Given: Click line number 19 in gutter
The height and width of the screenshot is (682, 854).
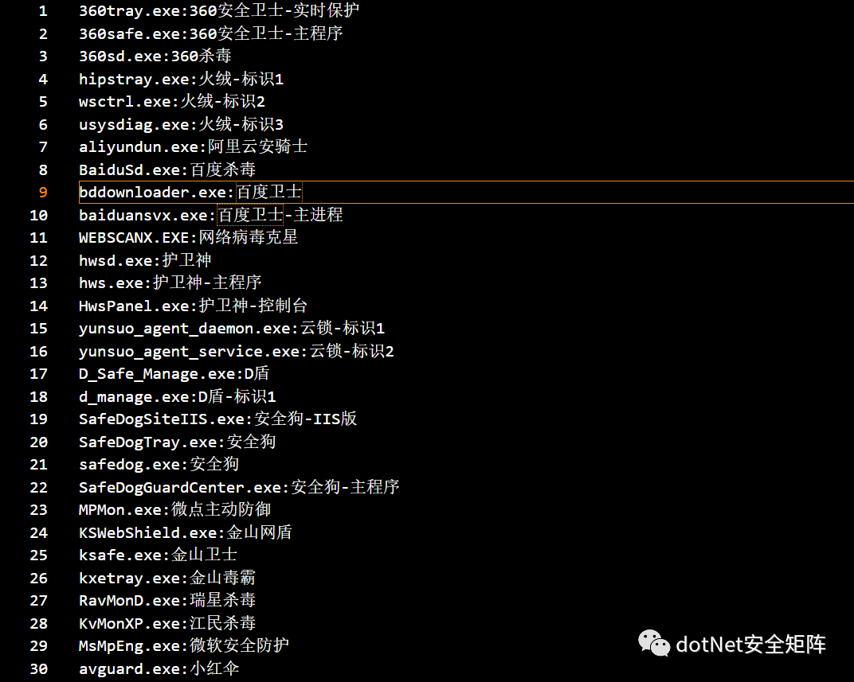Looking at the screenshot, I should pyautogui.click(x=39, y=419).
